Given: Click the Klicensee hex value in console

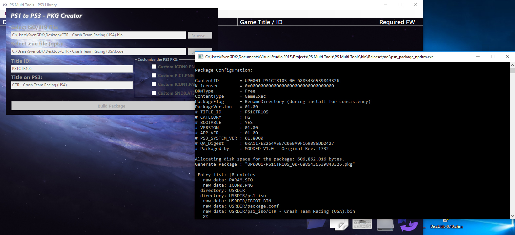Looking at the screenshot, I should tap(289, 86).
